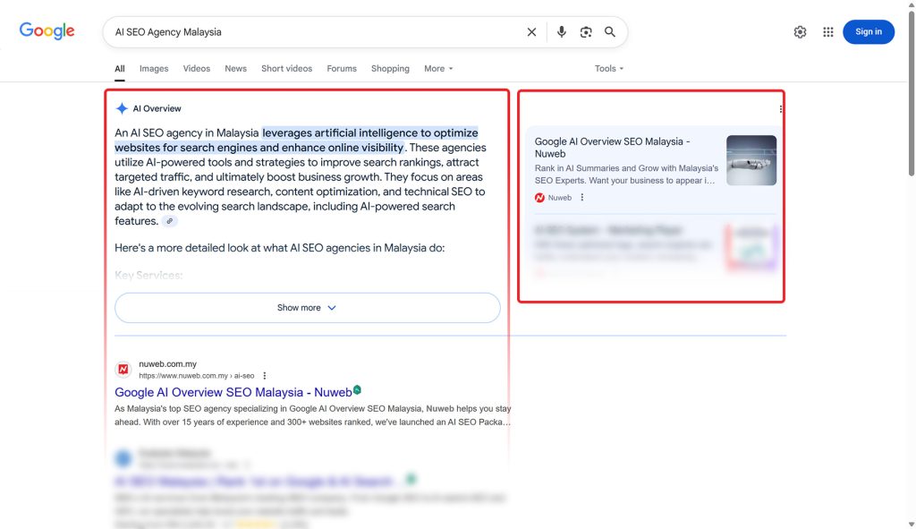Click the AI Overview source link chip
This screenshot has width=916, height=529.
pos(169,221)
